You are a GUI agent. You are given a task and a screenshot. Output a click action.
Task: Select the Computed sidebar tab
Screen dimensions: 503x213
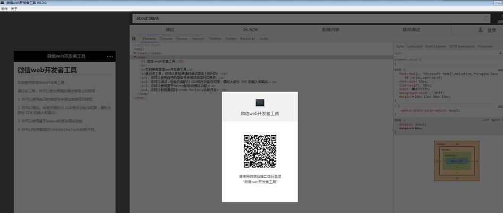coord(415,46)
